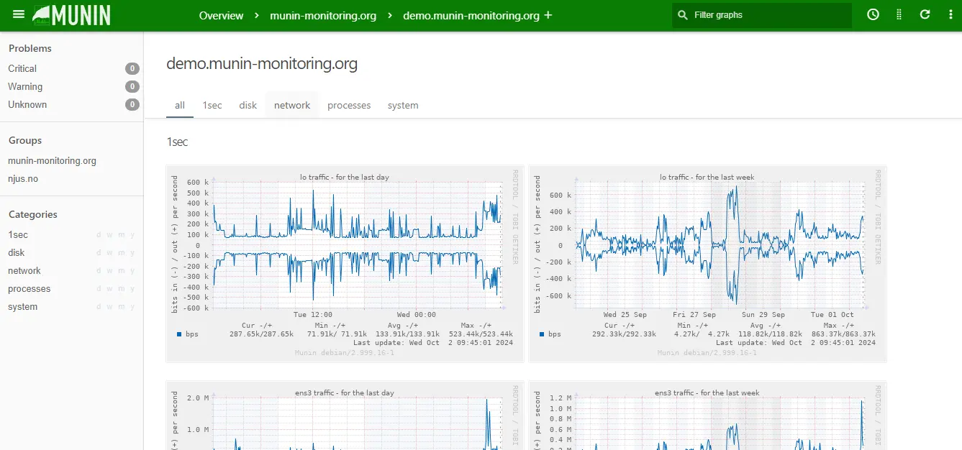Click the Munin logo

pos(71,15)
